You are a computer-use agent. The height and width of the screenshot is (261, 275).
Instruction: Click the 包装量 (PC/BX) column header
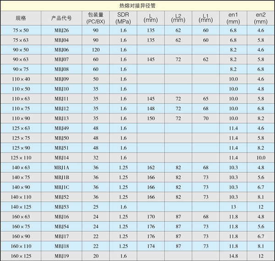pyautogui.click(x=96, y=18)
